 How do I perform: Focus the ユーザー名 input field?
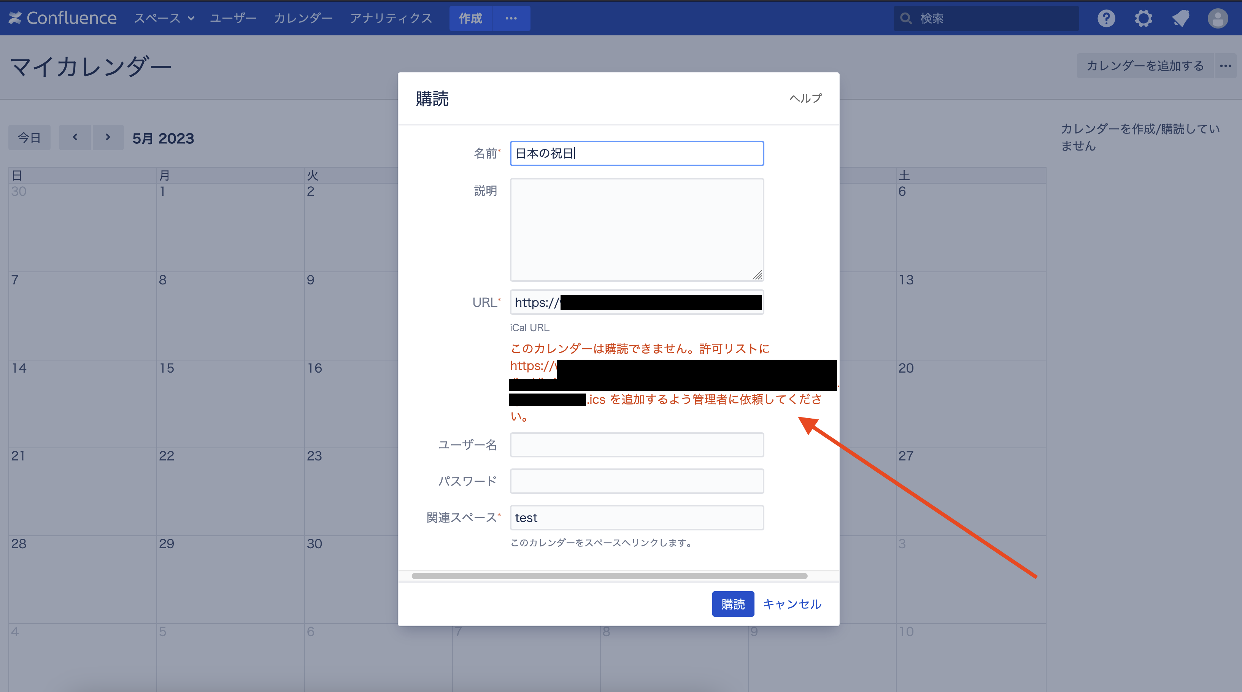point(637,444)
